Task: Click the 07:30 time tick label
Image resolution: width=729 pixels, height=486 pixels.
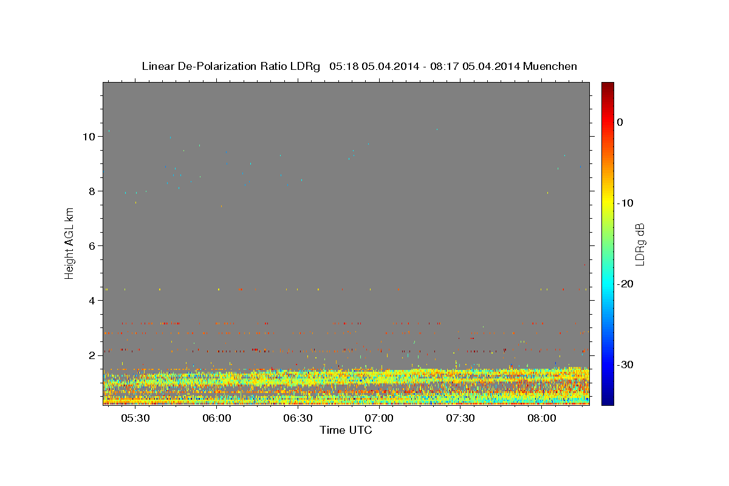Action: [461, 418]
